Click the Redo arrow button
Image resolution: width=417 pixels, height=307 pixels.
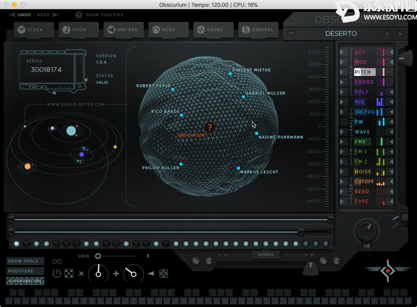tap(56, 15)
